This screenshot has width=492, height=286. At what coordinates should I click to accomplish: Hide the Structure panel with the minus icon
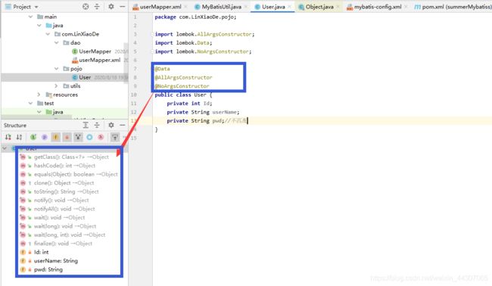click(x=122, y=125)
